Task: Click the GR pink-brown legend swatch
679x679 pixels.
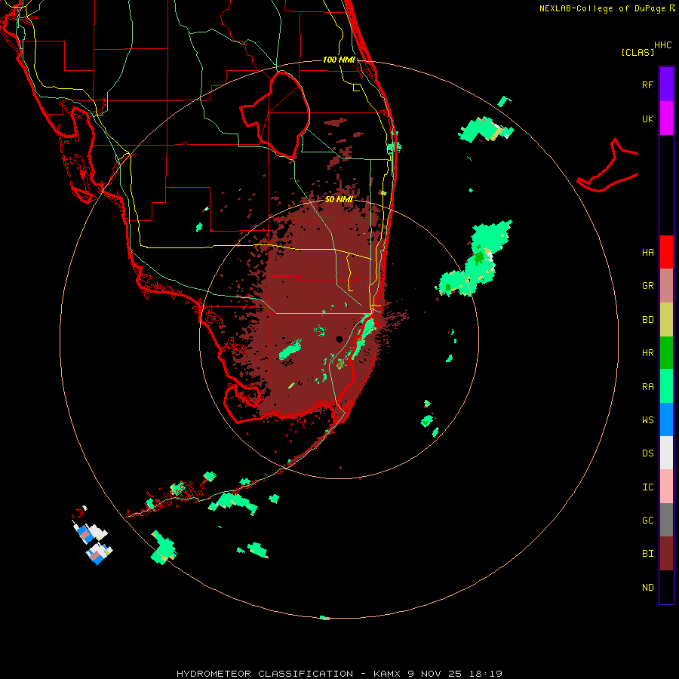Action: coord(666,286)
